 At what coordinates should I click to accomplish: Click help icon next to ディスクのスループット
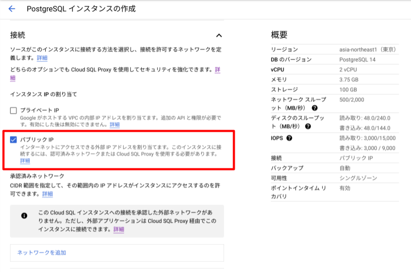(308, 126)
